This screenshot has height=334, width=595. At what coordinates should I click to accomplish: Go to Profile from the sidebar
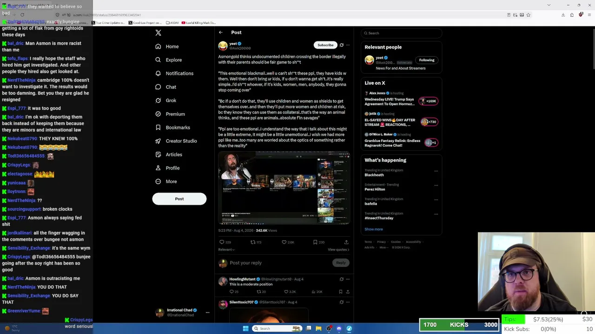click(x=167, y=168)
